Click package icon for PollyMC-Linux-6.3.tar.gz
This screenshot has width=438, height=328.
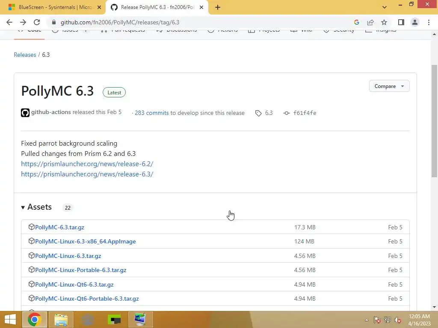tap(31, 255)
